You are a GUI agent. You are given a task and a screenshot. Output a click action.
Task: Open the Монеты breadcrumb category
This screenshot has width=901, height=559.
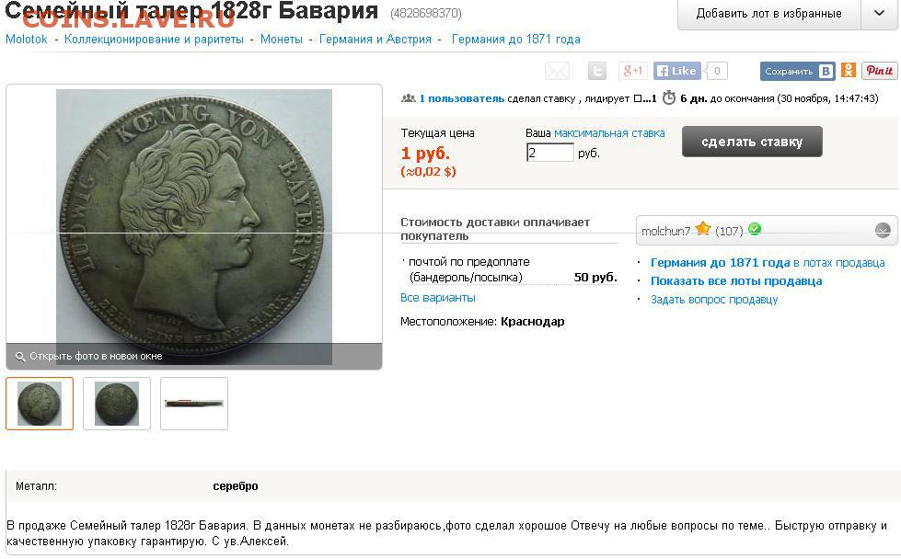coord(281,39)
